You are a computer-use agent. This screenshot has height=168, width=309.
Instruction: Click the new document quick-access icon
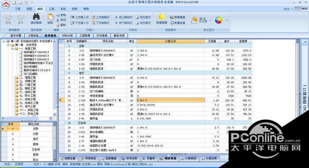15,3
